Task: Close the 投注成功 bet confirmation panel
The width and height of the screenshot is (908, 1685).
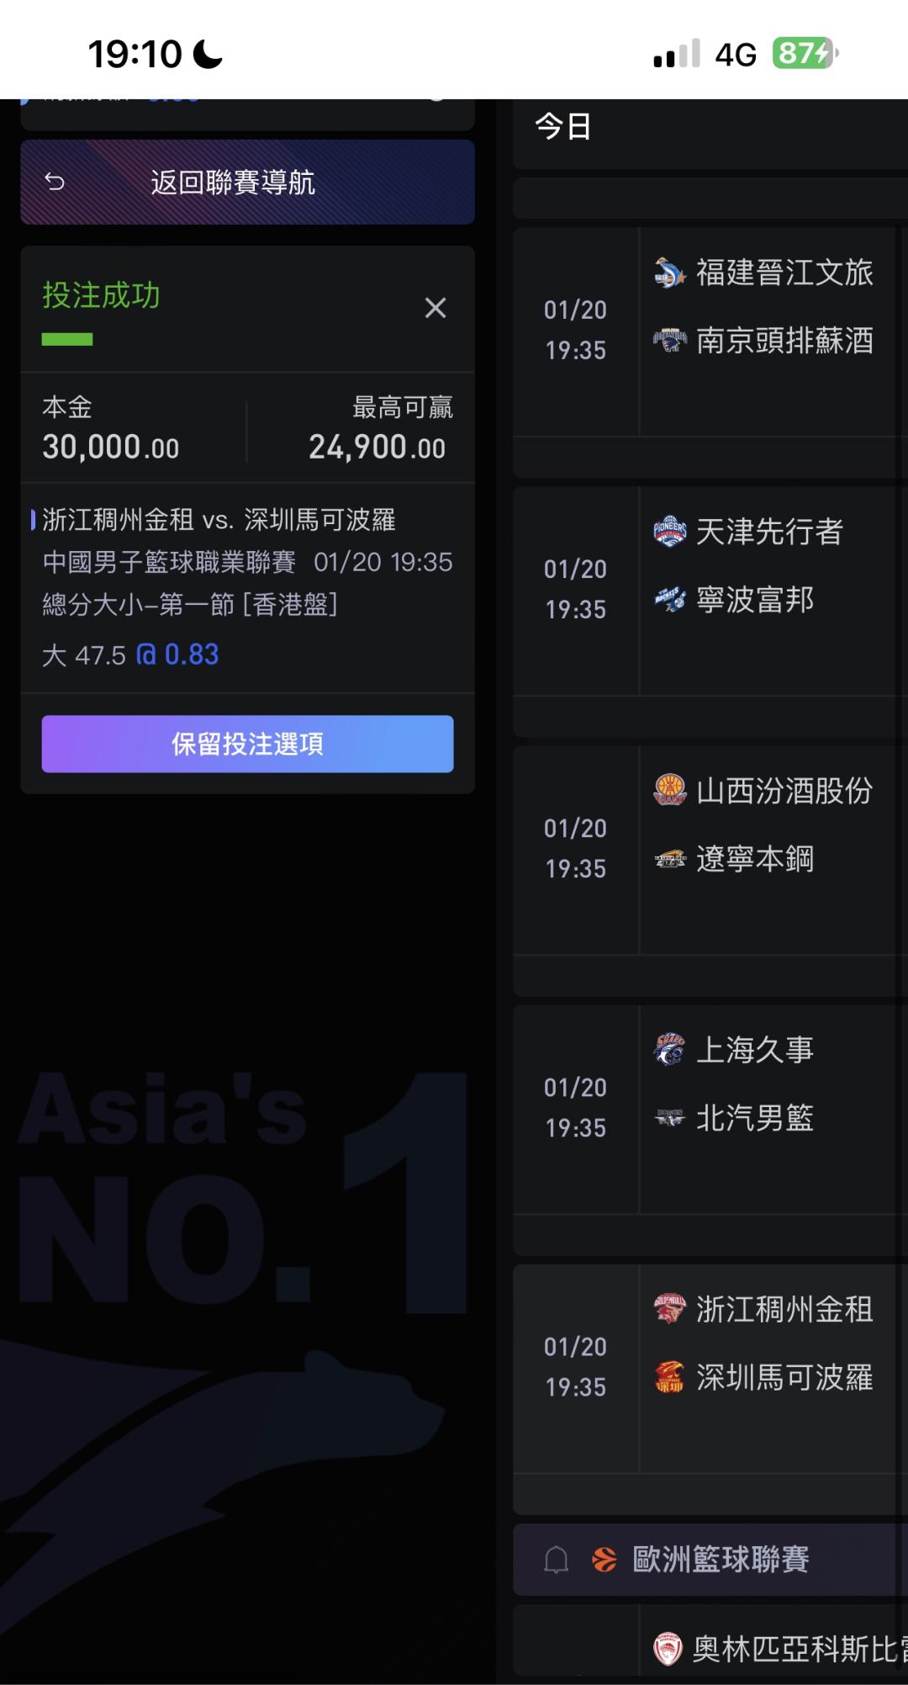Action: (x=436, y=308)
